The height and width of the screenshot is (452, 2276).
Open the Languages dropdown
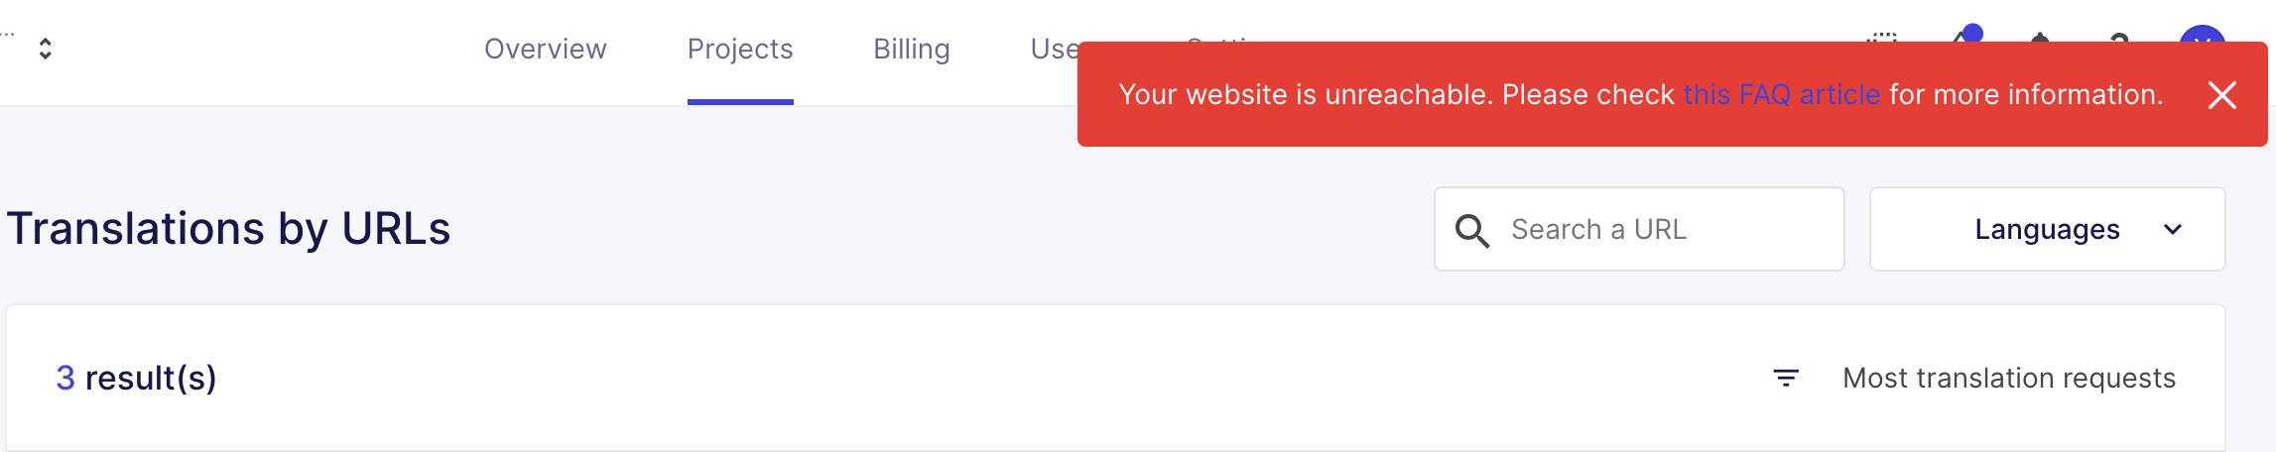[x=2048, y=229]
